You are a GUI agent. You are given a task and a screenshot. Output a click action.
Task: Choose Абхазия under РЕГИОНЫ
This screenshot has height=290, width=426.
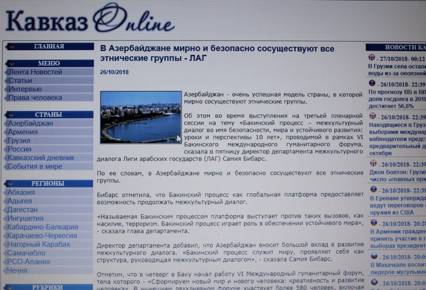48,192
